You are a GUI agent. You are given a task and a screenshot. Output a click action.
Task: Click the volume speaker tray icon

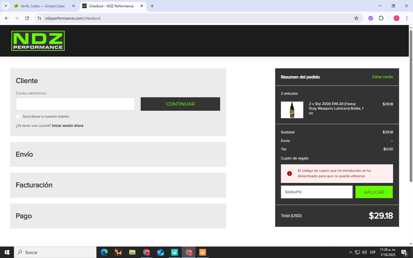pyautogui.click(x=364, y=252)
